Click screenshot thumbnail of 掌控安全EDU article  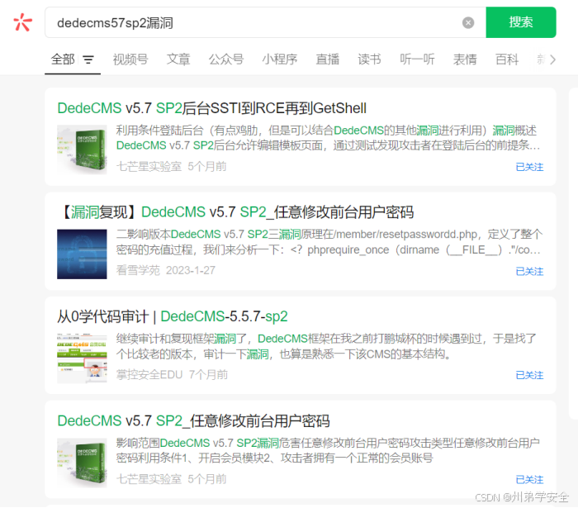82,358
